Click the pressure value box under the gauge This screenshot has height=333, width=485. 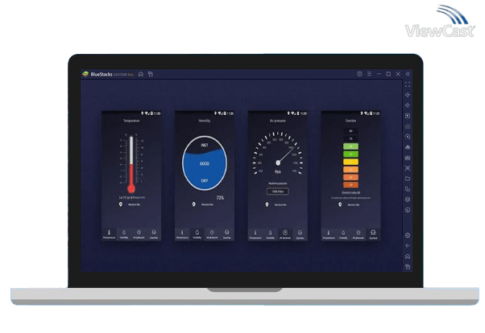click(278, 191)
